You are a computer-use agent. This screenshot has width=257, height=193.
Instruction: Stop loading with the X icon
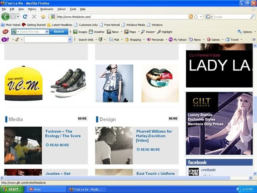point(34,16)
